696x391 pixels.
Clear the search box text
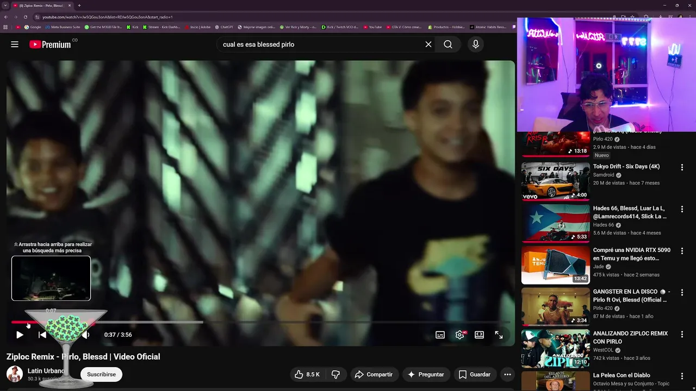pyautogui.click(x=428, y=45)
